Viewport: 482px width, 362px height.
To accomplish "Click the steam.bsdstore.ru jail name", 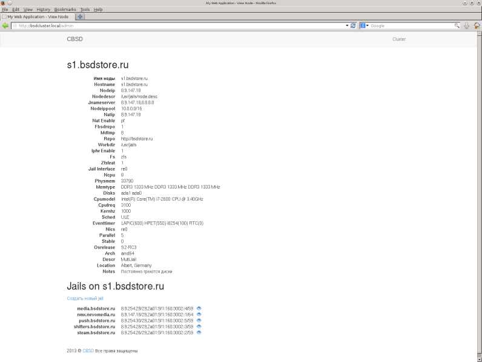I will point(96,333).
